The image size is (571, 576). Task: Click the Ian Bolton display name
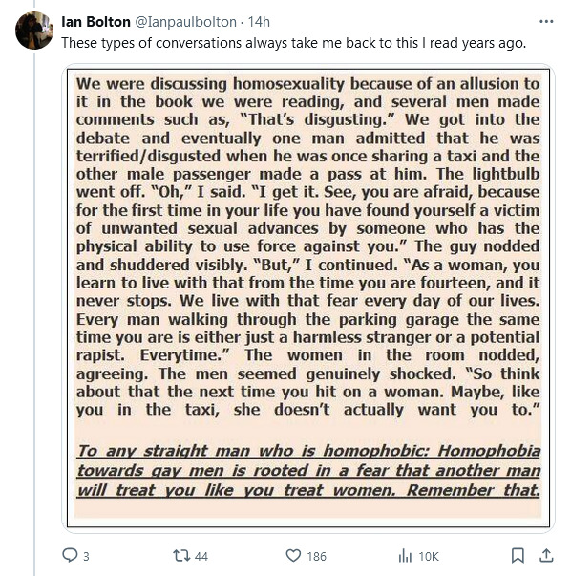(x=95, y=22)
